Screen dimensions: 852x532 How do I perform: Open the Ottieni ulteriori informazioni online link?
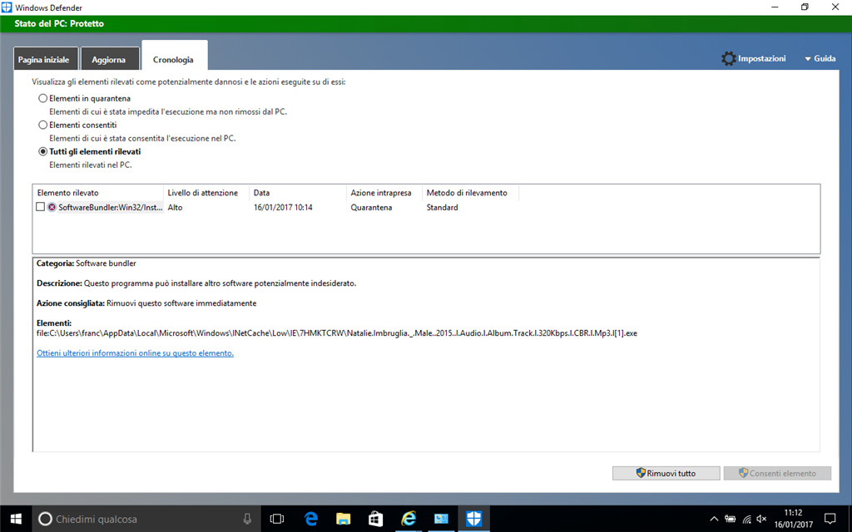pos(136,352)
